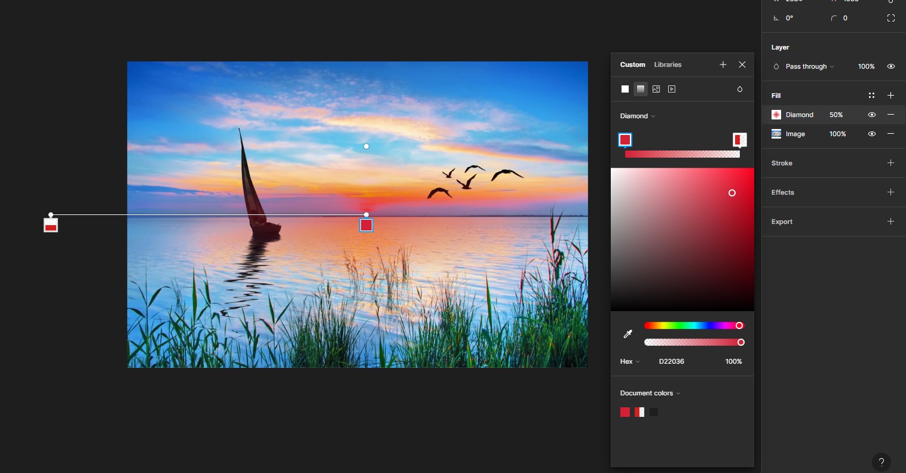Open the blend mode droplet icon in the color picker

(x=740, y=89)
